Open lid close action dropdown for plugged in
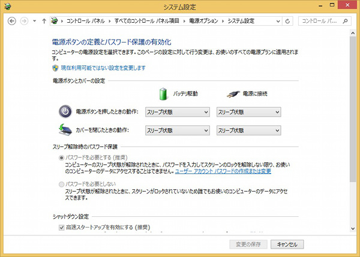 248,131
